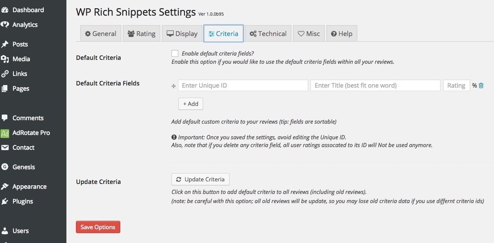Open Comments menu label
The image size is (494, 243).
(28, 118)
